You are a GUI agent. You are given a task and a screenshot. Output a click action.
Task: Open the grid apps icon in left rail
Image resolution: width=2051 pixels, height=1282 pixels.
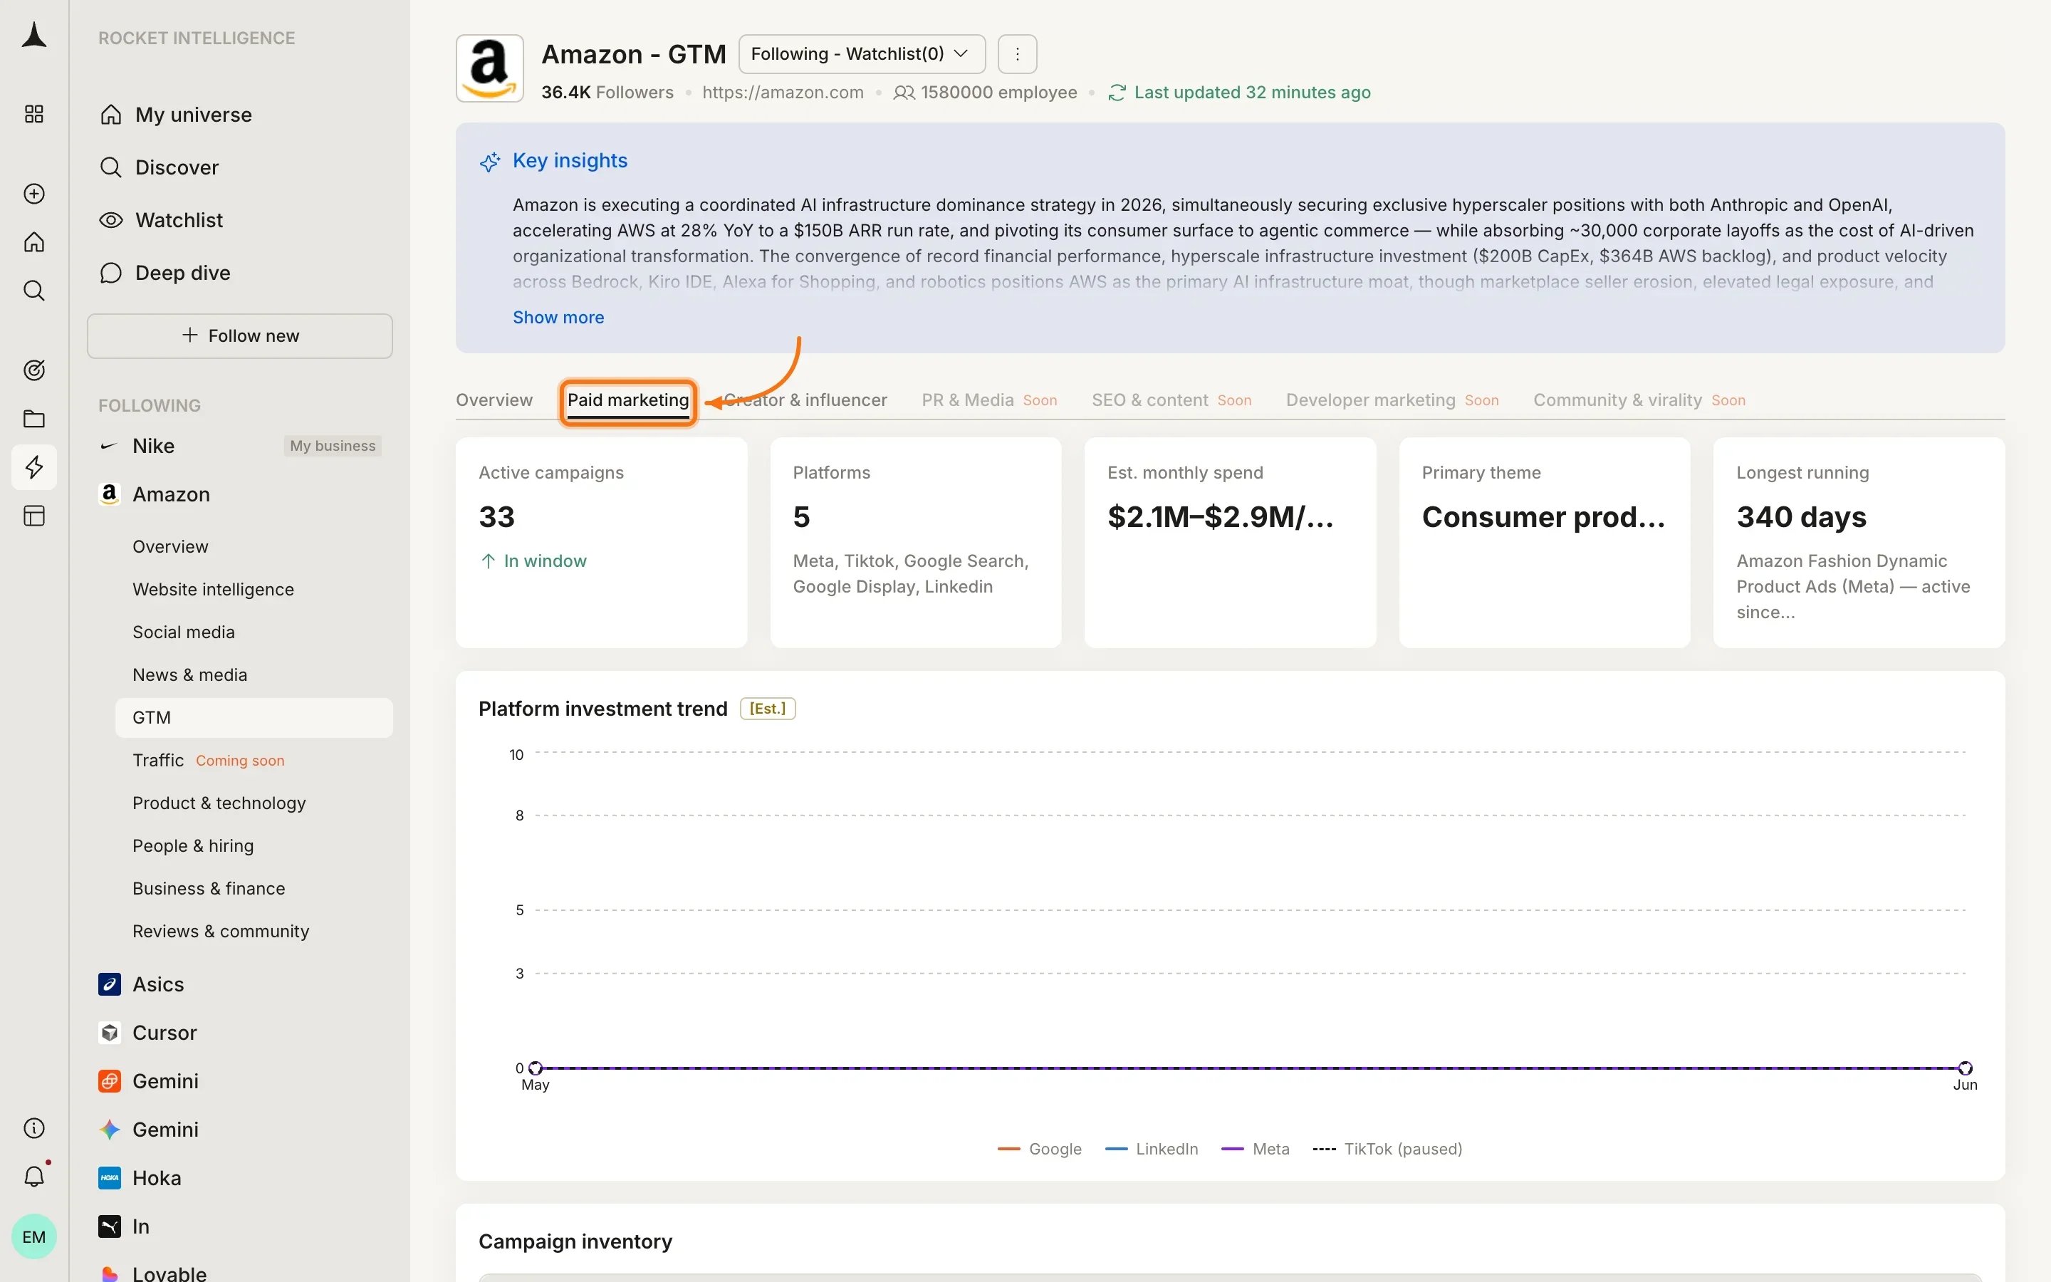[x=34, y=115]
